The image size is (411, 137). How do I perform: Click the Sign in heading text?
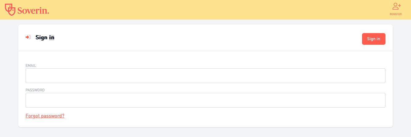coord(45,37)
